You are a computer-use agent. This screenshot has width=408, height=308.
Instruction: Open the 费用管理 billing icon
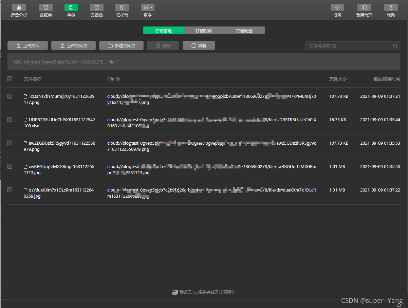point(364,7)
